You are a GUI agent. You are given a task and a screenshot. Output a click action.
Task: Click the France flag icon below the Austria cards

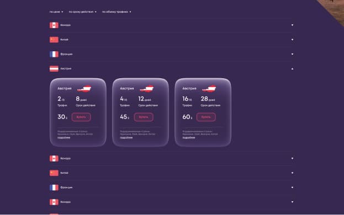(x=54, y=187)
